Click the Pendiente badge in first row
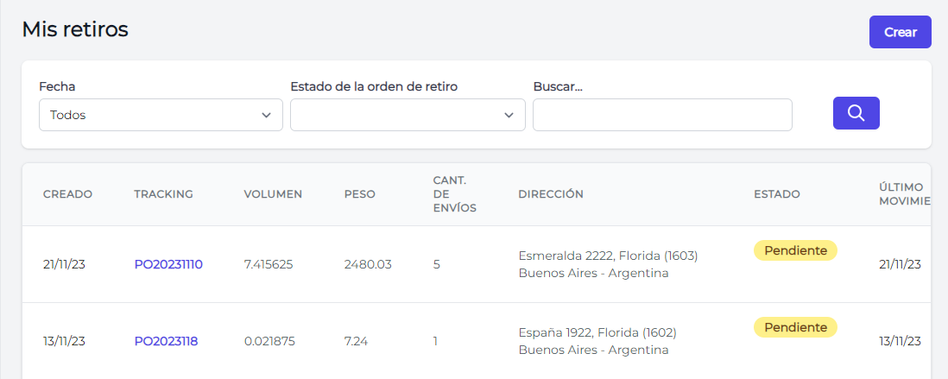Screen dimensions: 948x379 [795, 250]
